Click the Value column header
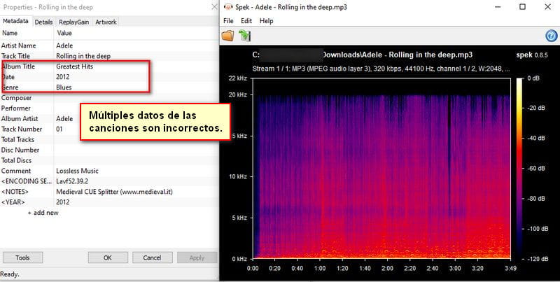 tap(64, 33)
